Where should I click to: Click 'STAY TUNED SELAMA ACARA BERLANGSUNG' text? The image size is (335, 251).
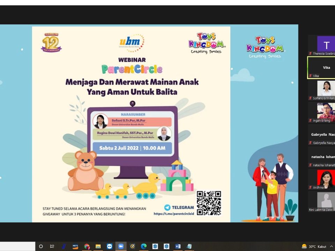pos(94,208)
